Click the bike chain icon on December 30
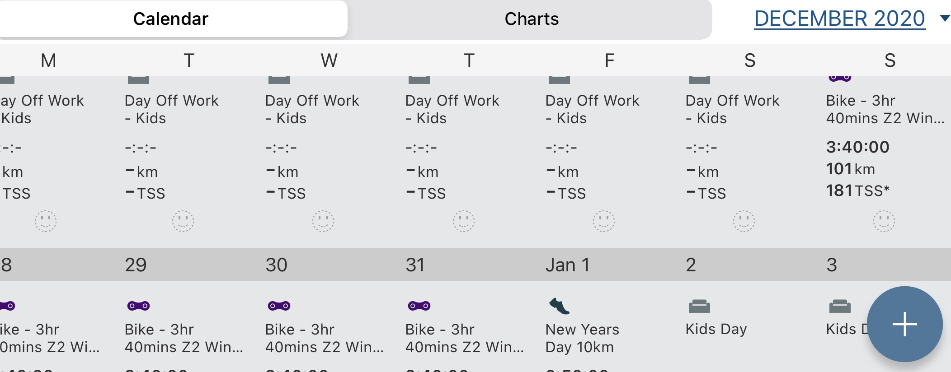 point(279,306)
